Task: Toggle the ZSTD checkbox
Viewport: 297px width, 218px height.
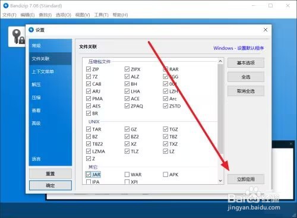Action: tap(166, 106)
